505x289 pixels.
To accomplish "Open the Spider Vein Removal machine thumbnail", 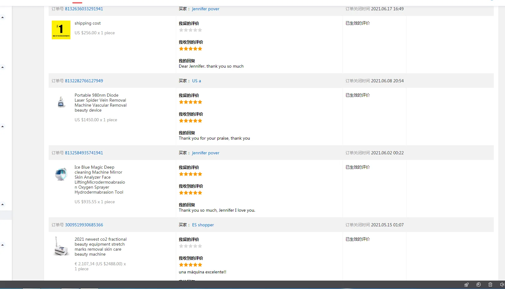I will click(x=61, y=102).
